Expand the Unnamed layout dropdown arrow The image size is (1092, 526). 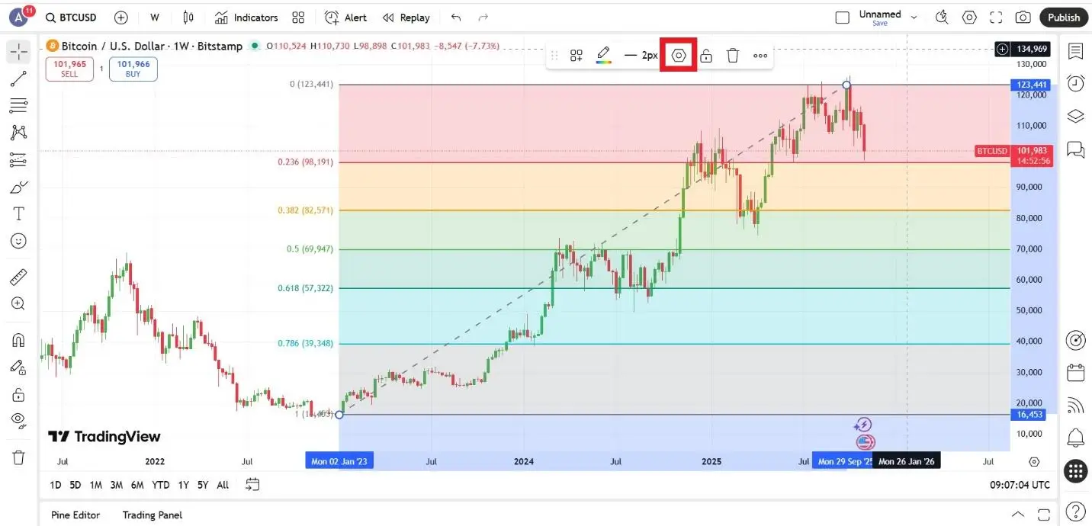tap(914, 18)
